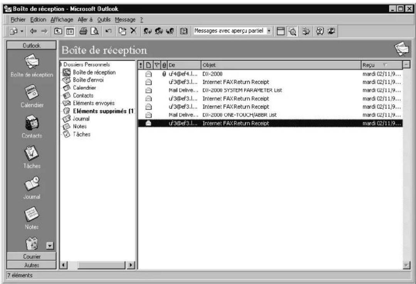Open the 'Aller à' menu
The image size is (416, 284).
85,20
